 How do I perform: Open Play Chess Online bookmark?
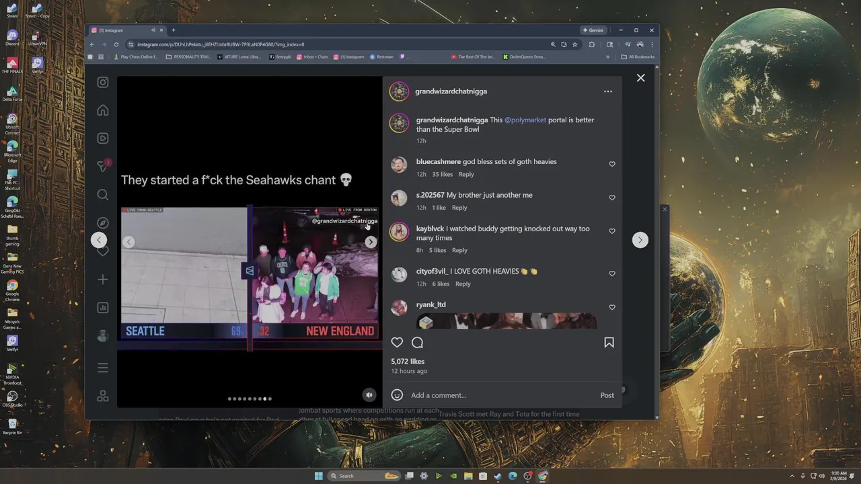coord(136,57)
